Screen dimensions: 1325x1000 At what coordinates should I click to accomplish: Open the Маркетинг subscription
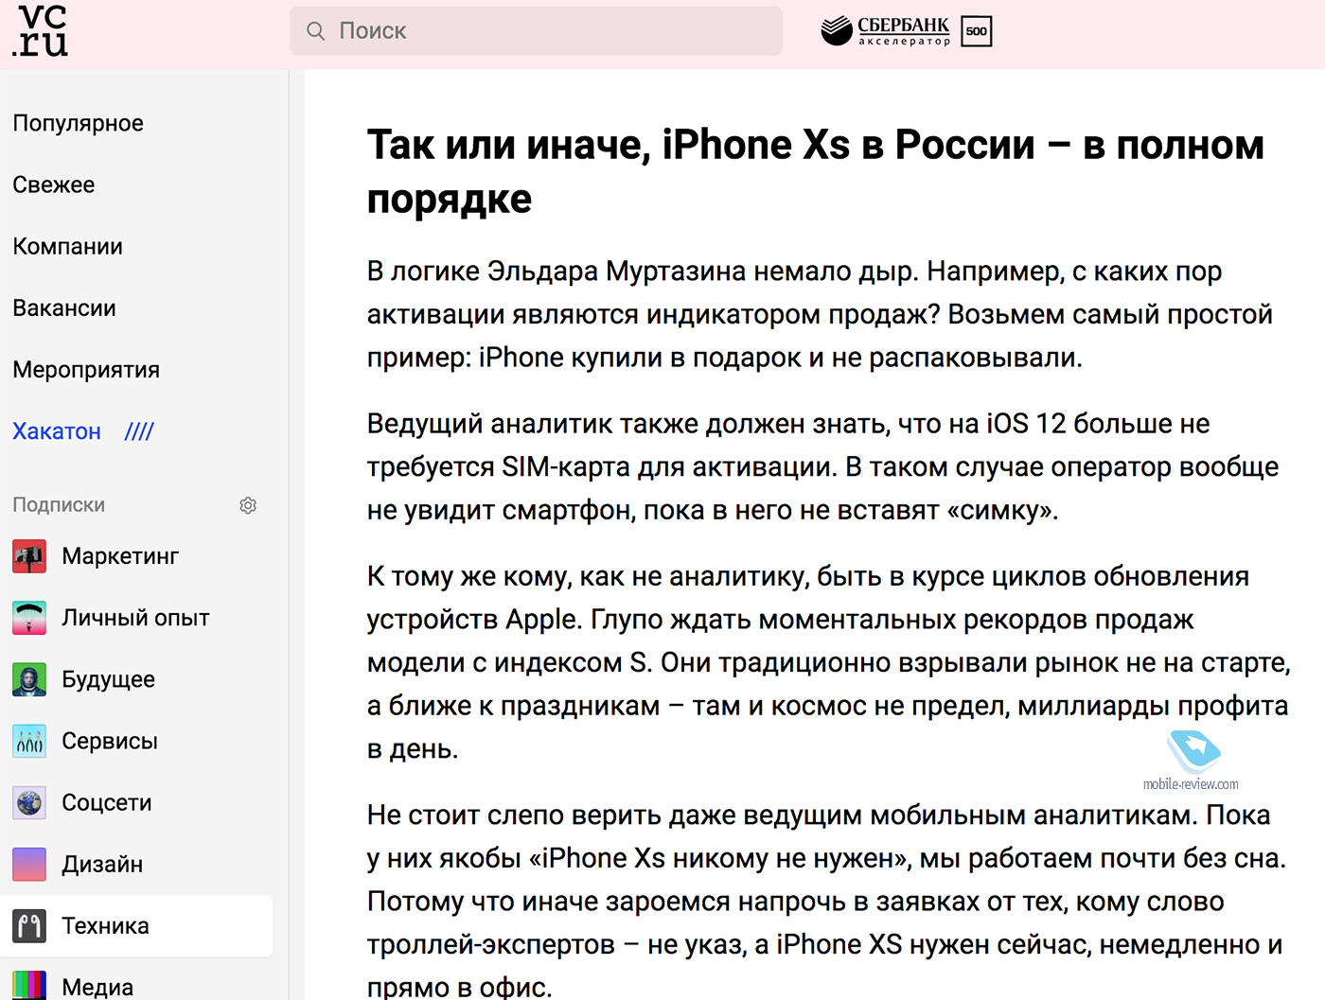[120, 556]
